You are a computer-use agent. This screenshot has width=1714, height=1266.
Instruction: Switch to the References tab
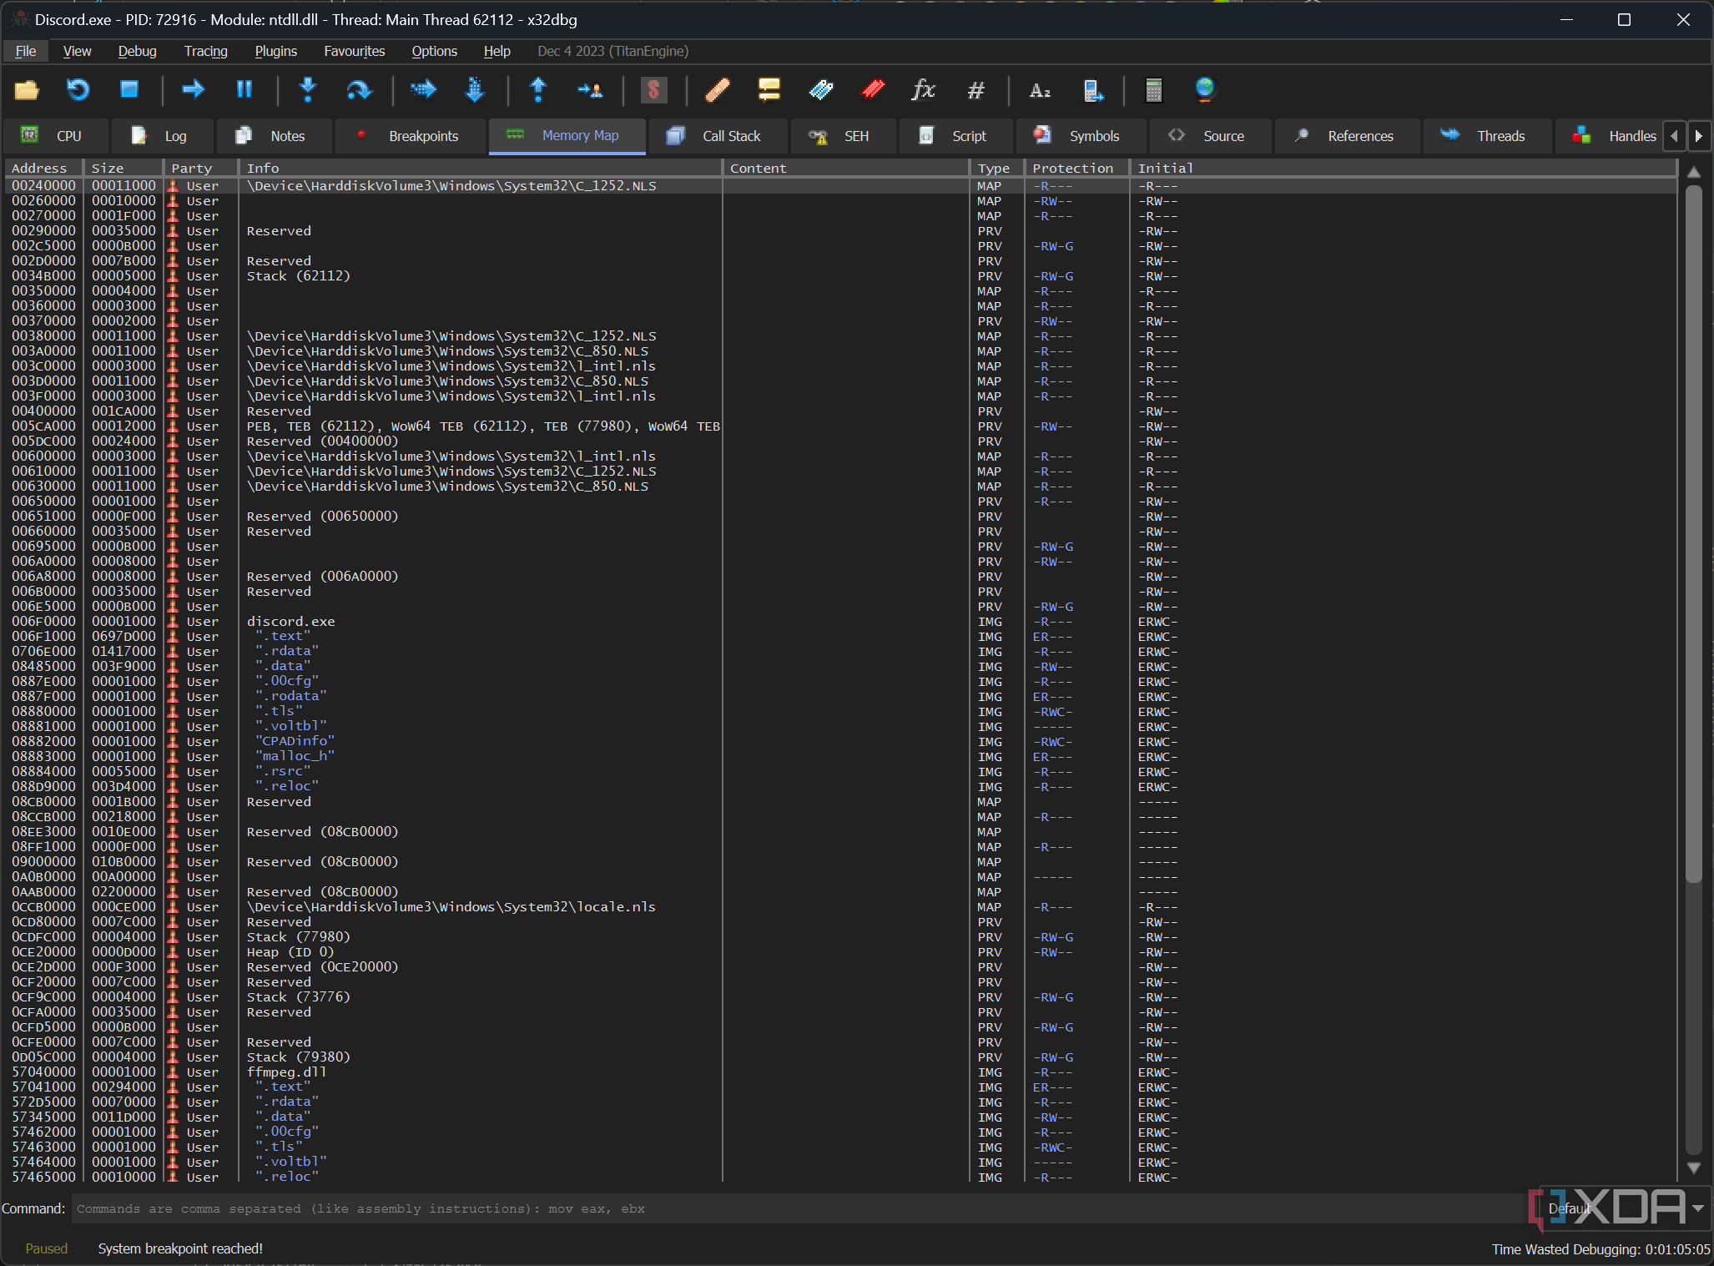coord(1348,136)
